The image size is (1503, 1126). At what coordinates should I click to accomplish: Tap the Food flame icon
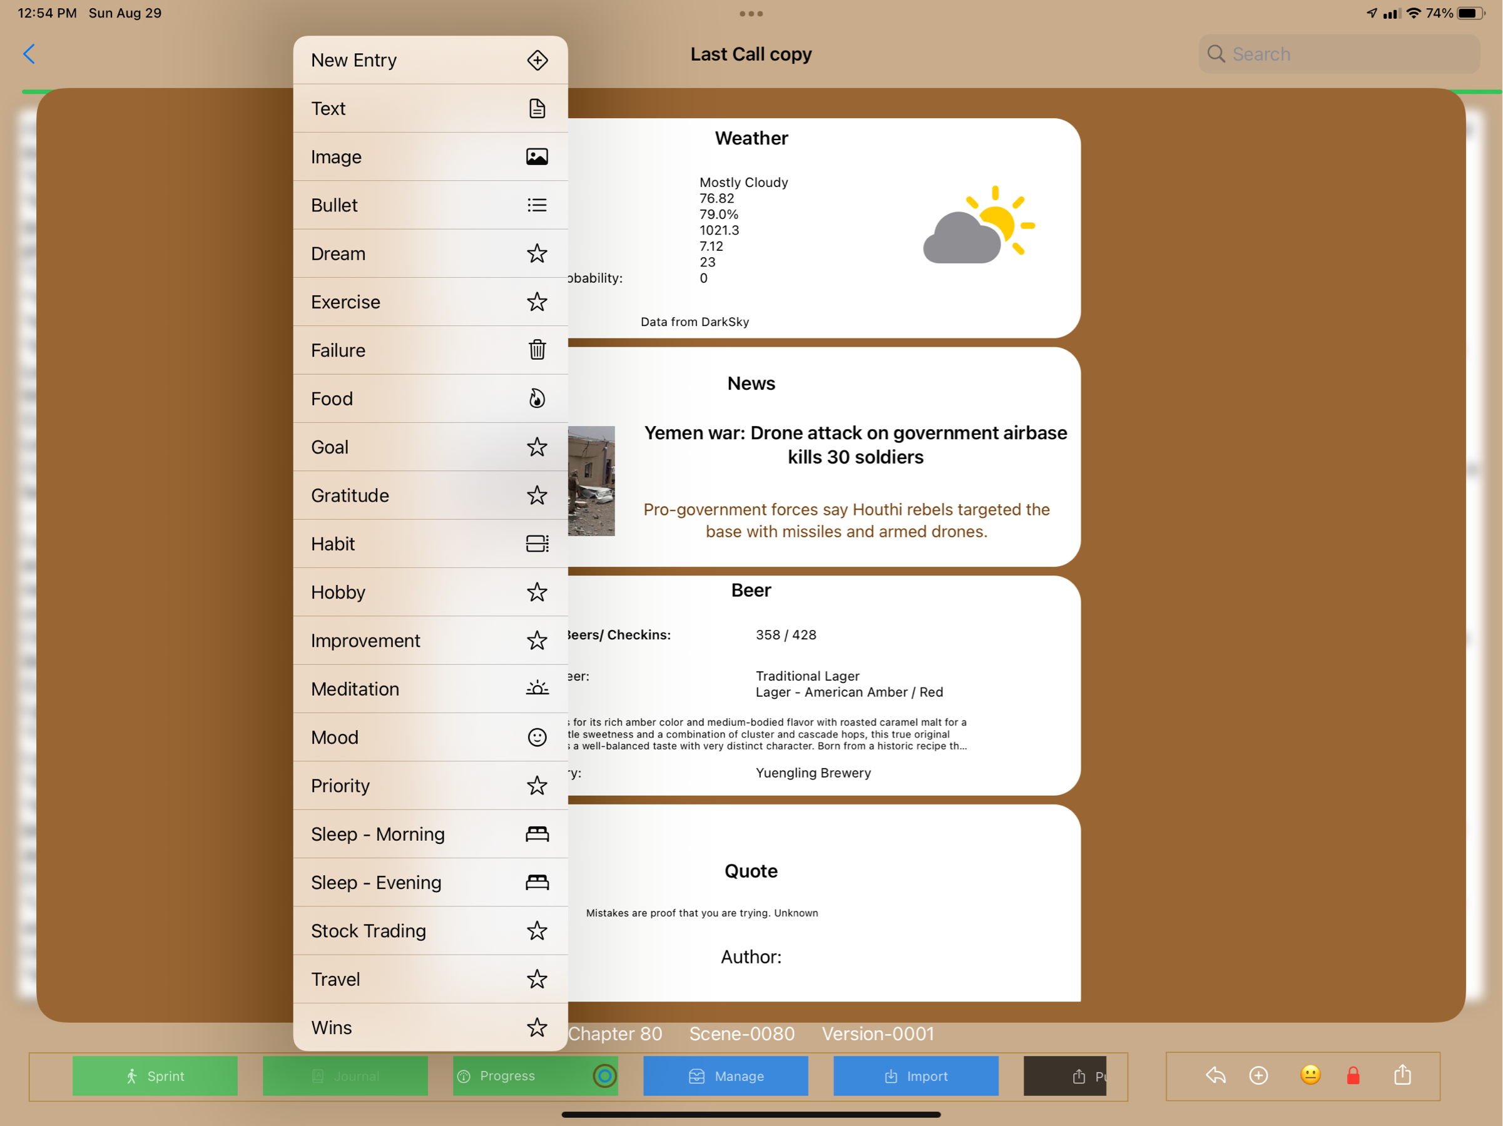(x=537, y=398)
